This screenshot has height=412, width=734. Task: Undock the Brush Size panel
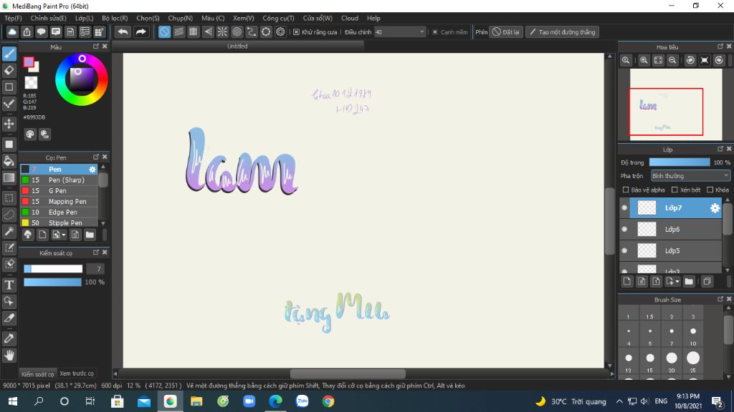[x=720, y=299]
